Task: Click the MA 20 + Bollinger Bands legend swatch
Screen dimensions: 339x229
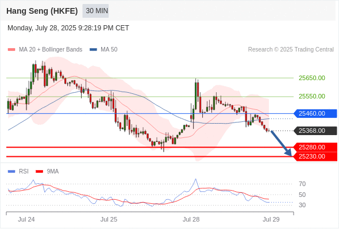Action: click(x=11, y=50)
